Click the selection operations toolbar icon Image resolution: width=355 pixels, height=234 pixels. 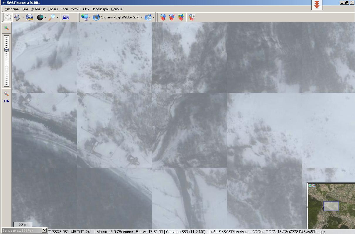point(17,17)
